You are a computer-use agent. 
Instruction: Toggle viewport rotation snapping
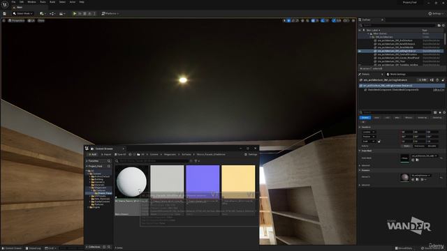323,20
